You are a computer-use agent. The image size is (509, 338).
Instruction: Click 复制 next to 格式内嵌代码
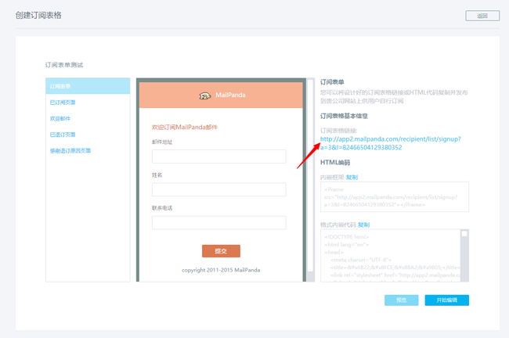(363, 225)
